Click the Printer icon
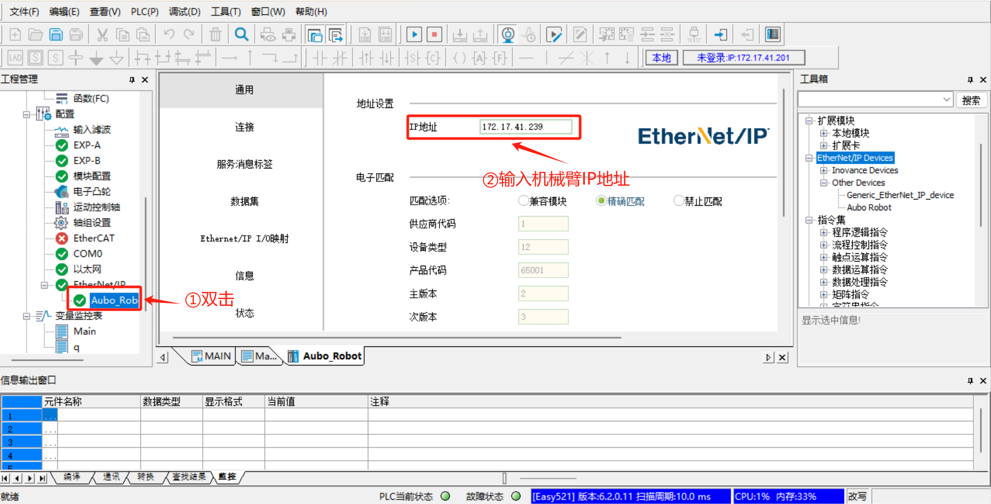The width and height of the screenshot is (991, 504). tap(289, 35)
